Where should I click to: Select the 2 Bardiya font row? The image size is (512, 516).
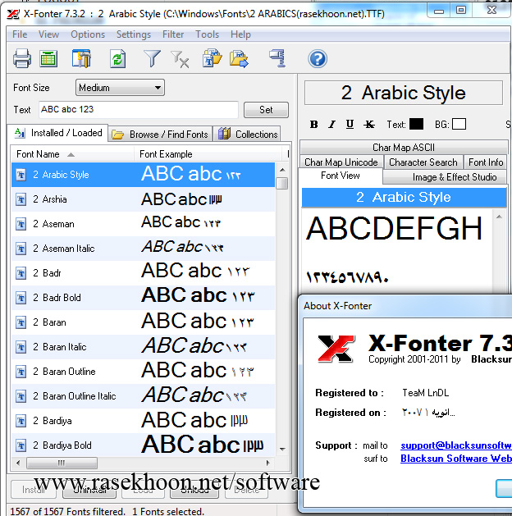pyautogui.click(x=143, y=421)
